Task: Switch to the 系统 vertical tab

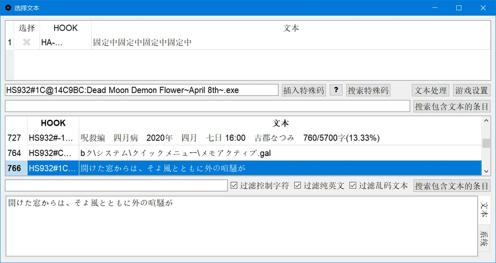Action: point(484,238)
